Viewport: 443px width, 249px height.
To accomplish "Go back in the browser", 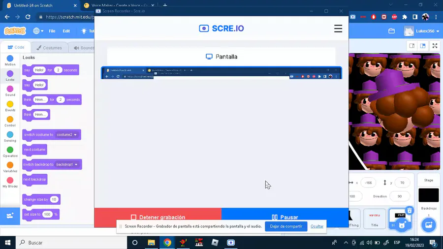I will coord(7,17).
